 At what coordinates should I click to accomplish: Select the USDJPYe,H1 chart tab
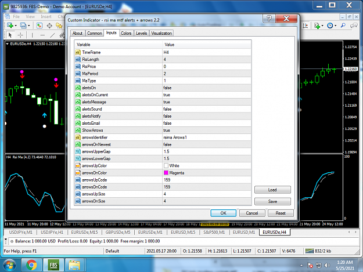[52, 232]
